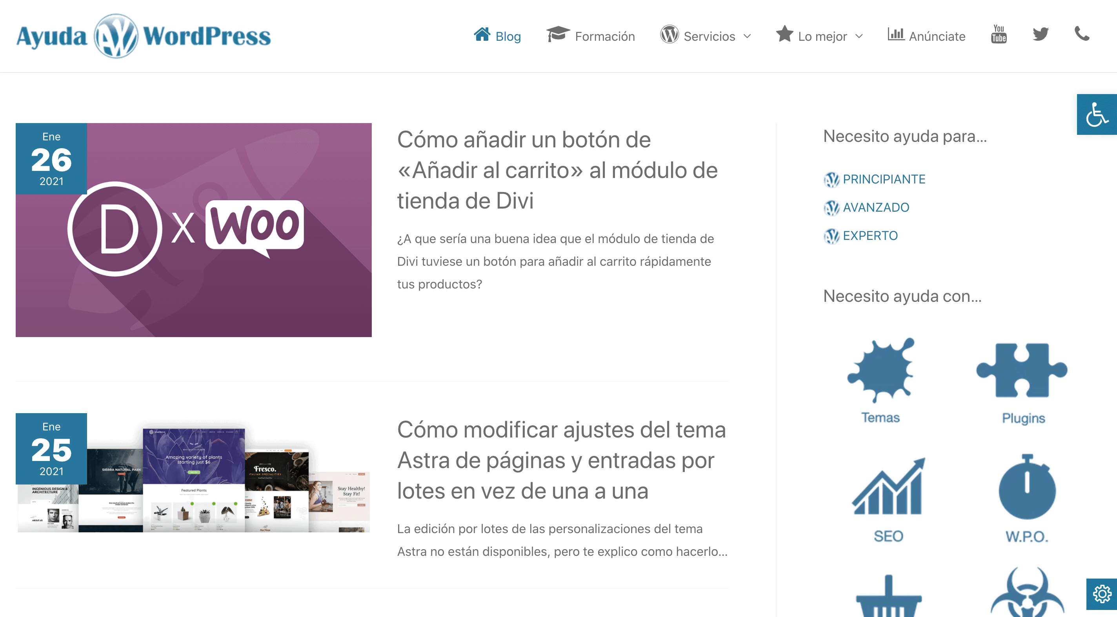Click the Temas paint splat icon
Viewport: 1117px width, 617px height.
(x=881, y=370)
